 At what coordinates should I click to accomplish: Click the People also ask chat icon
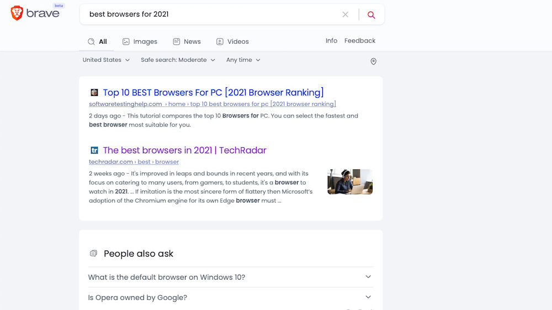coord(93,253)
